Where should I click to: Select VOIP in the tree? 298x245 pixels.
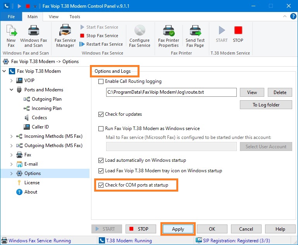click(x=29, y=81)
